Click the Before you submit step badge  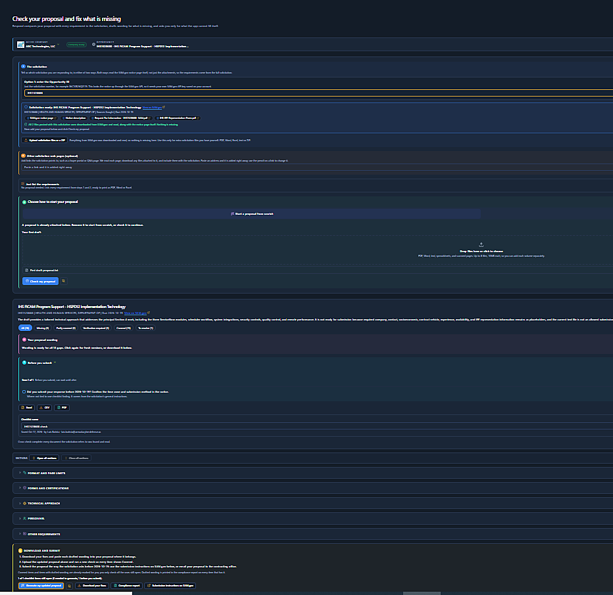click(24, 363)
